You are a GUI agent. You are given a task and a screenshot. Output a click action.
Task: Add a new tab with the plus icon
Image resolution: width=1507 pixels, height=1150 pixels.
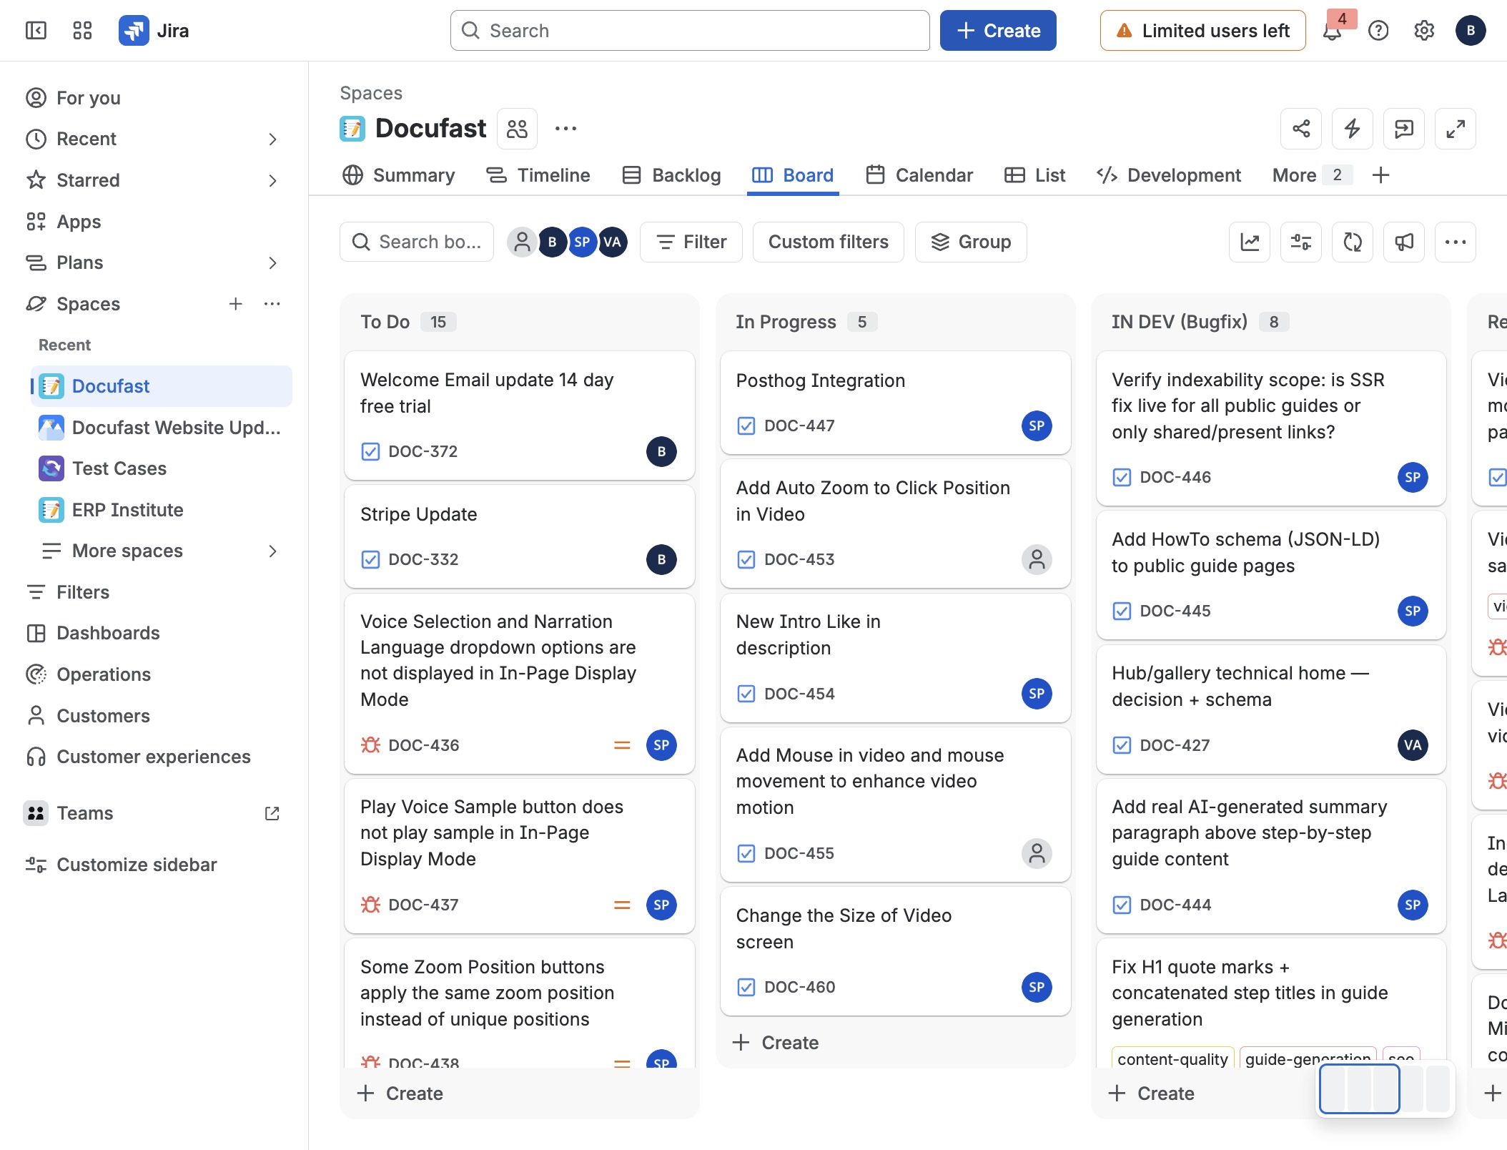click(x=1381, y=175)
